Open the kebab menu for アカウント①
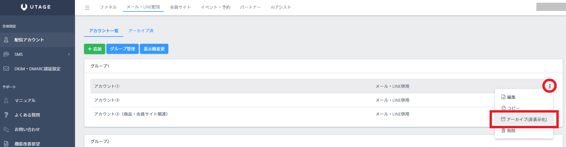The width and height of the screenshot is (566, 147). click(549, 86)
